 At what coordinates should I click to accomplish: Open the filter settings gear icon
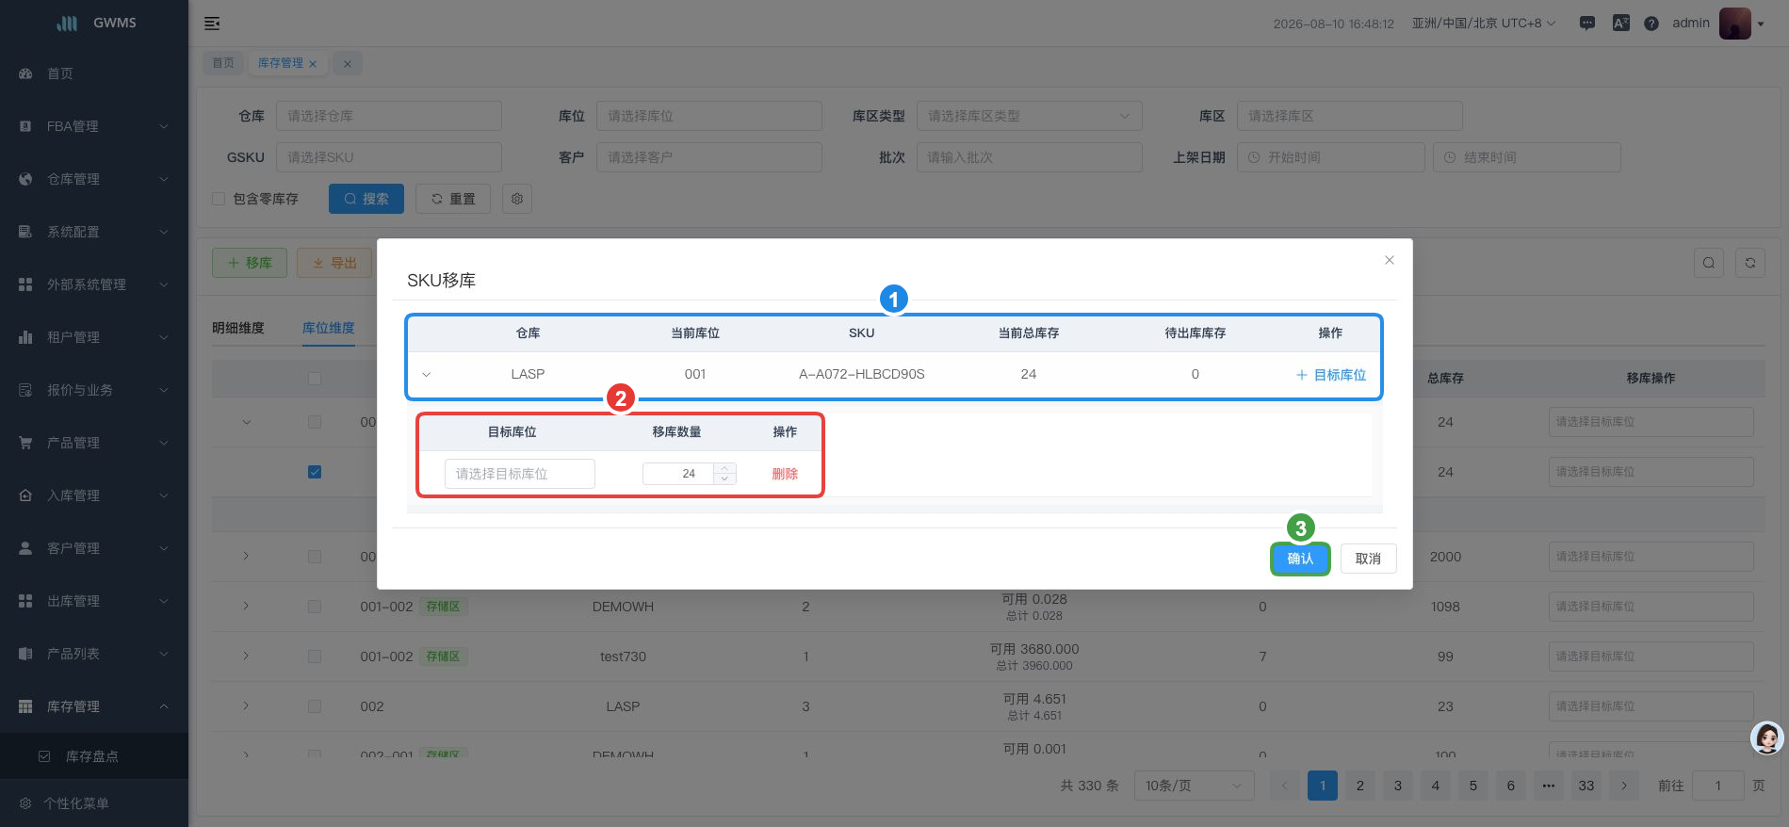point(517,199)
